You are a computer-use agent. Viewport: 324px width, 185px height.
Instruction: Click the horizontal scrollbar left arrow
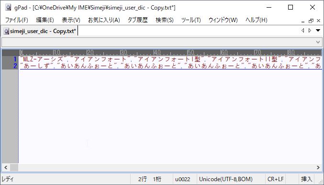[x=6, y=167]
